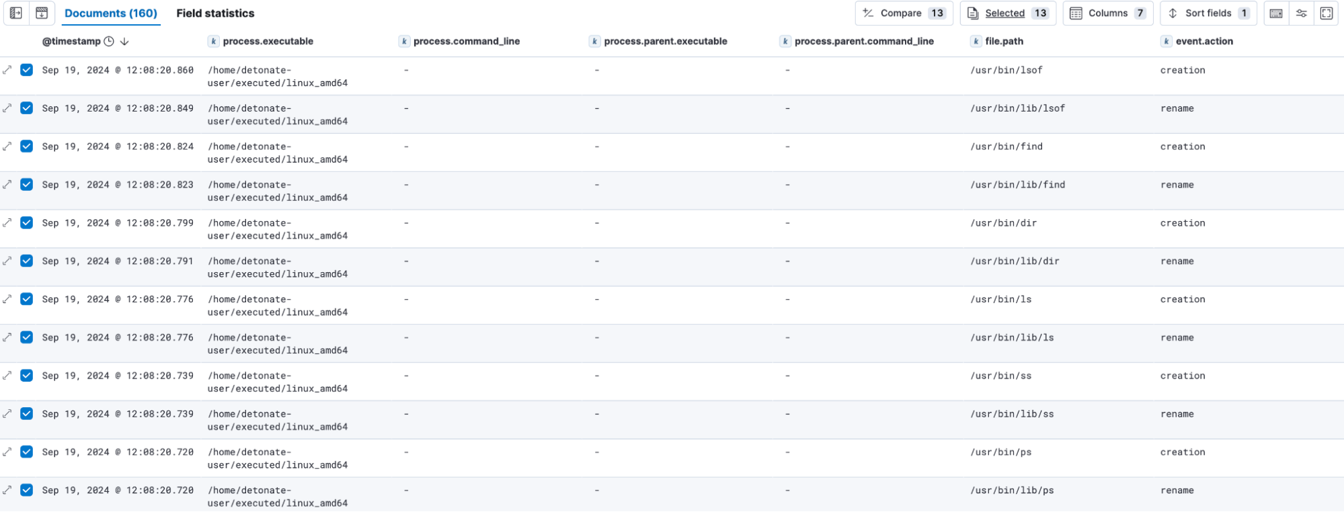Toggle the sidebar panel icon at top left
Image resolution: width=1344 pixels, height=512 pixels.
click(x=16, y=13)
